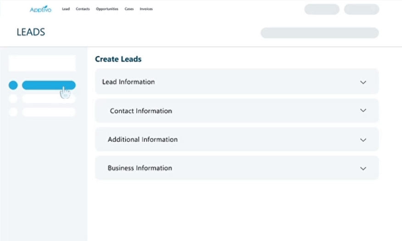The width and height of the screenshot is (402, 241).
Task: Expand Business Information with its chevron
Action: (363, 168)
